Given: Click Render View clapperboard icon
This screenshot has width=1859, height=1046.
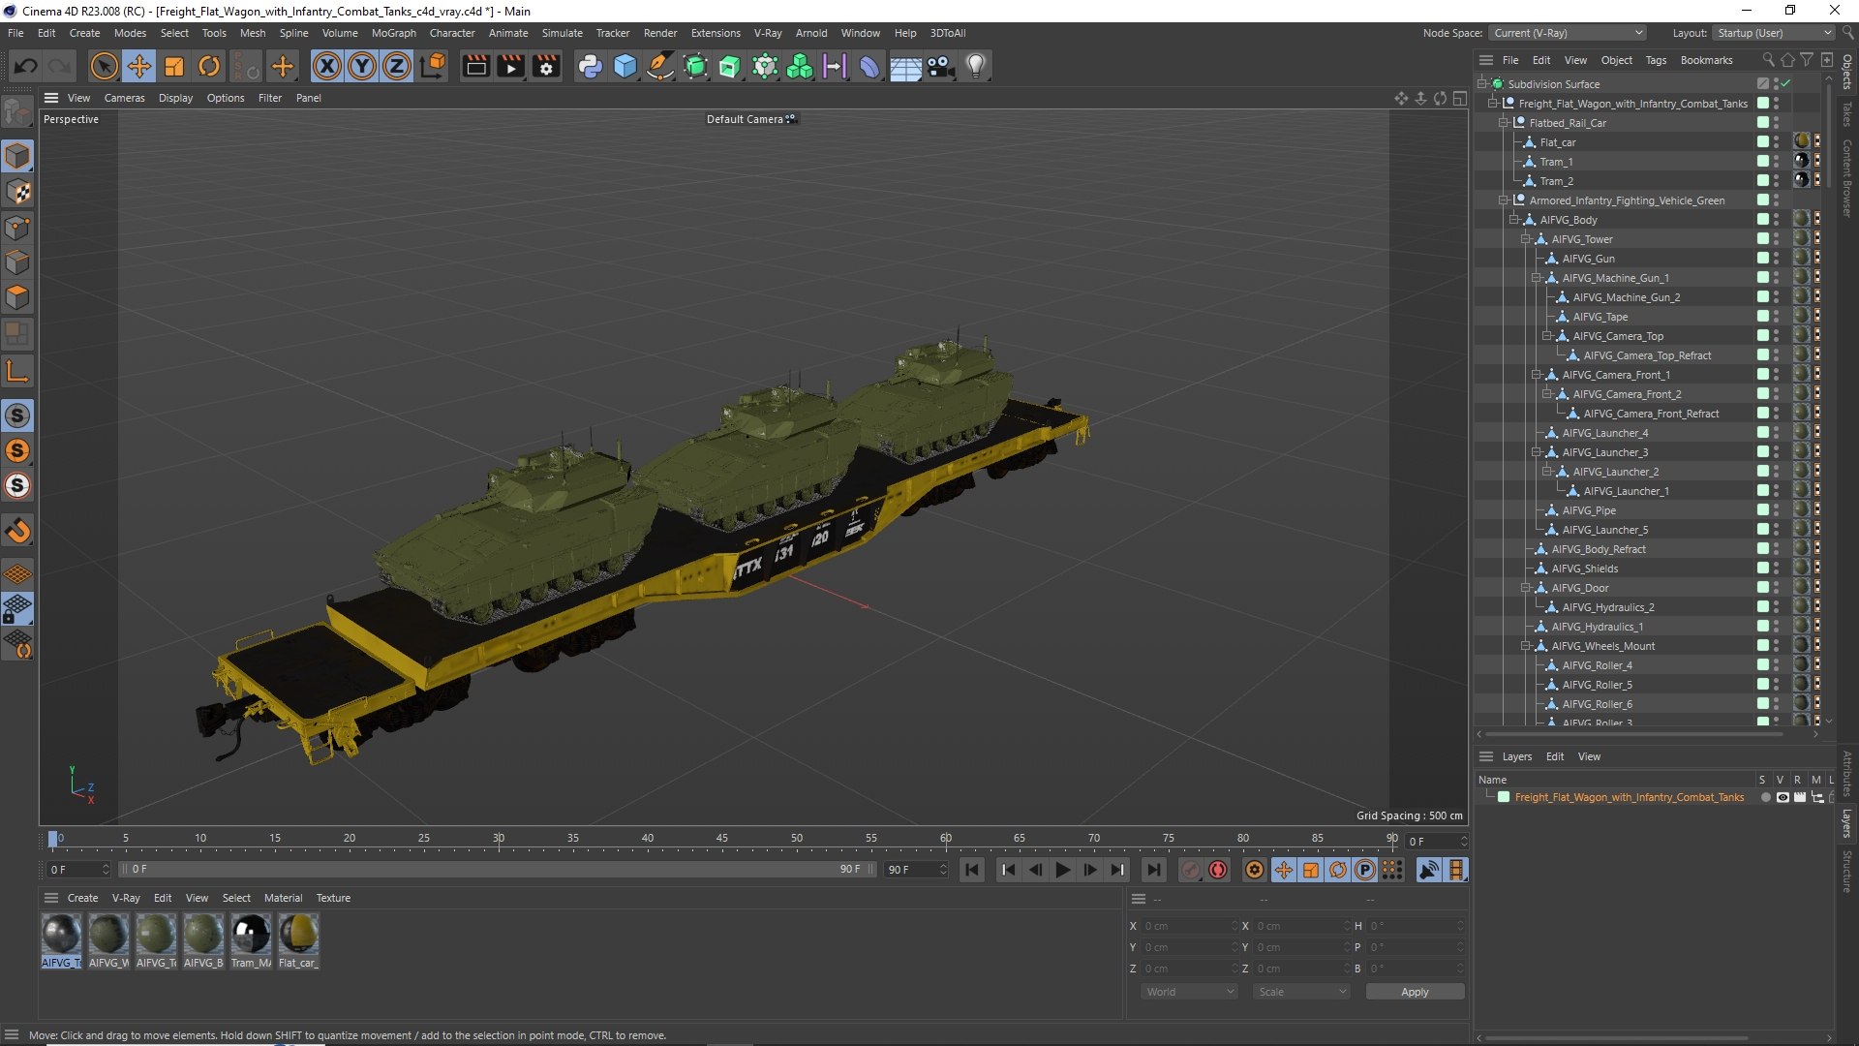Looking at the screenshot, I should click(x=475, y=66).
